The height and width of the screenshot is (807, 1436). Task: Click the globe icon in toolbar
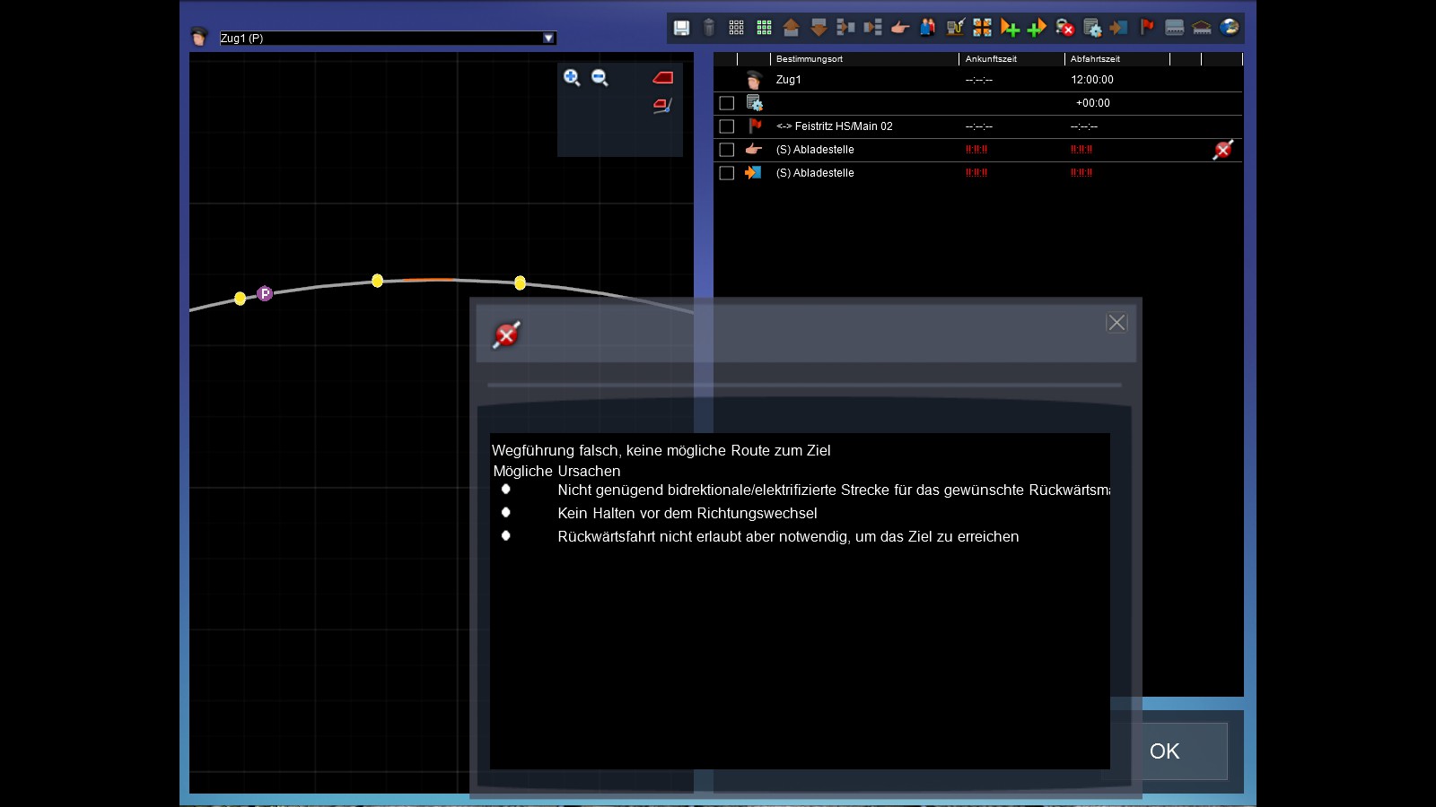coord(1230,27)
